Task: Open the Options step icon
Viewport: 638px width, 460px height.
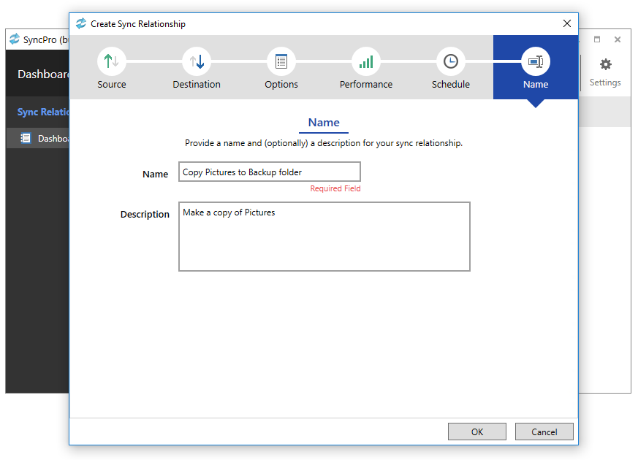Action: tap(281, 62)
